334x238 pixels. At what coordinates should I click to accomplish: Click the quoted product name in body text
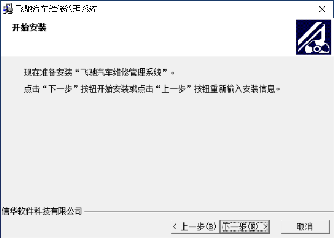point(121,73)
